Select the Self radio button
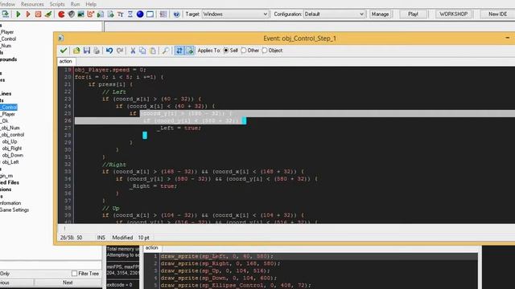The width and height of the screenshot is (515, 289). pyautogui.click(x=226, y=51)
